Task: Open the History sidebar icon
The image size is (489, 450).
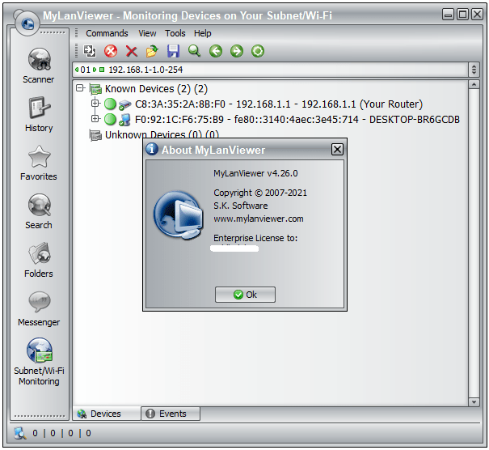Action: pos(39,108)
